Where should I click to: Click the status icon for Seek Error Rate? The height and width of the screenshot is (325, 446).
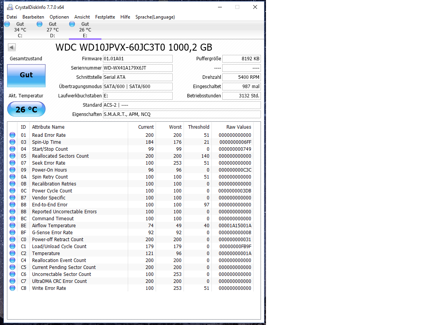pos(12,163)
